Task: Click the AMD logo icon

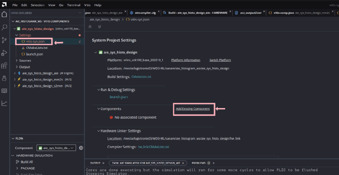Action: [x=4, y=5]
